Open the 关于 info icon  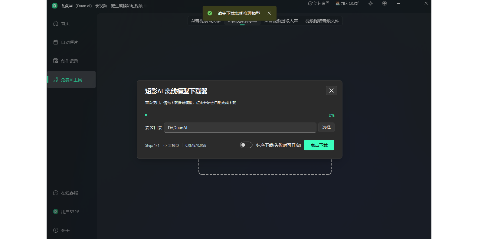point(56,230)
